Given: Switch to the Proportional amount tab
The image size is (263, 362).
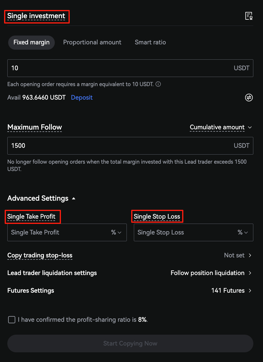Looking at the screenshot, I should (92, 42).
